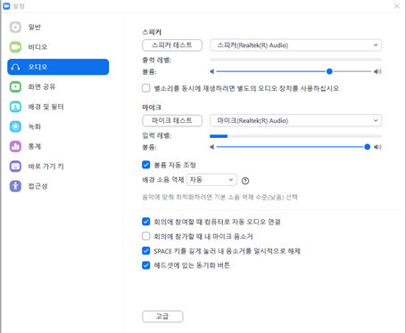Click the noise suppression hint text

[220, 198]
